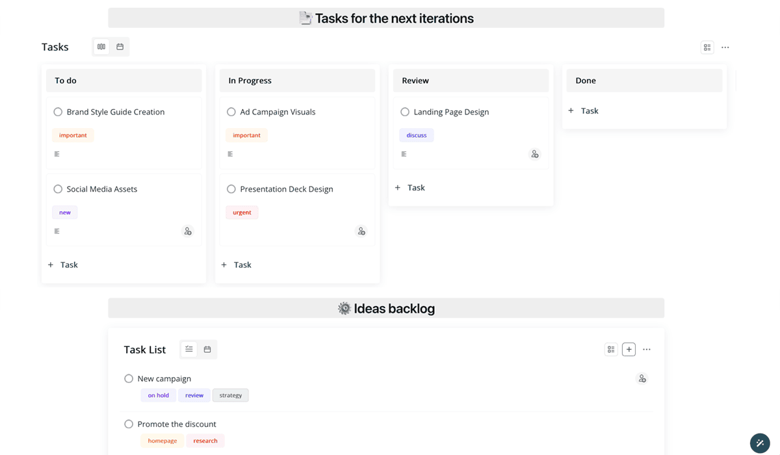Click the page icon beside Tasks heading
Viewport: 780px width, 455px height.
click(x=305, y=18)
